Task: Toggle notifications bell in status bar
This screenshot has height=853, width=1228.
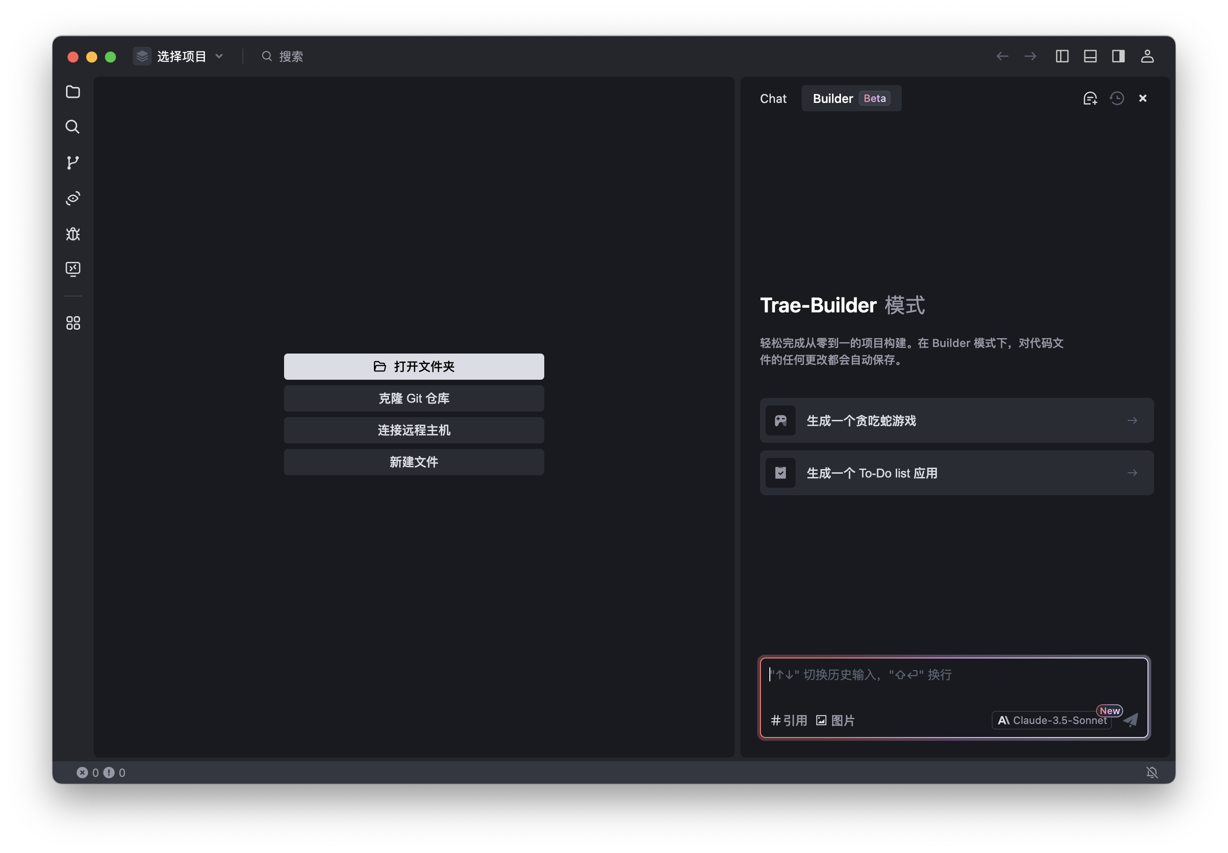Action: [x=1152, y=772]
